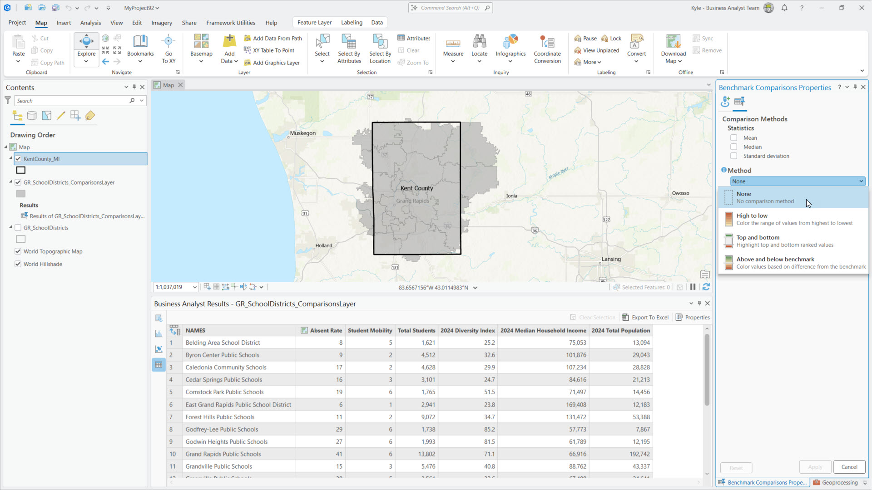
Task: Pause map drawing in status bar
Action: click(x=693, y=287)
